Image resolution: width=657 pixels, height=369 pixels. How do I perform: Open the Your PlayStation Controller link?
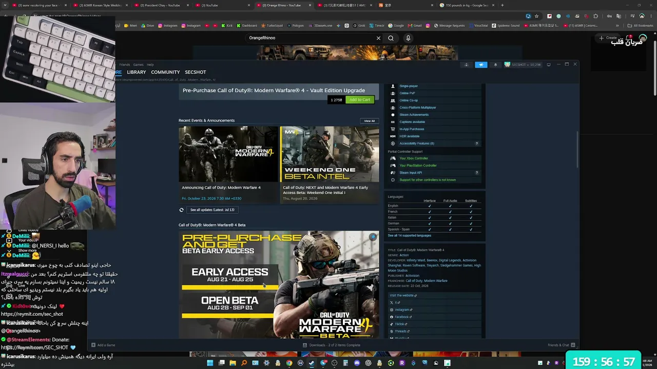(418, 166)
